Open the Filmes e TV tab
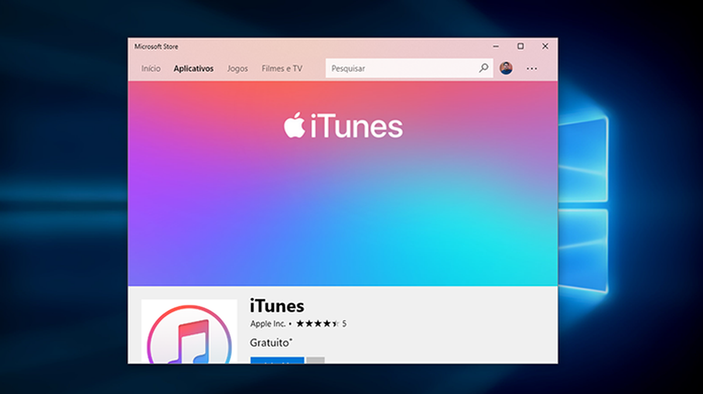Image resolution: width=703 pixels, height=394 pixels. (x=282, y=68)
